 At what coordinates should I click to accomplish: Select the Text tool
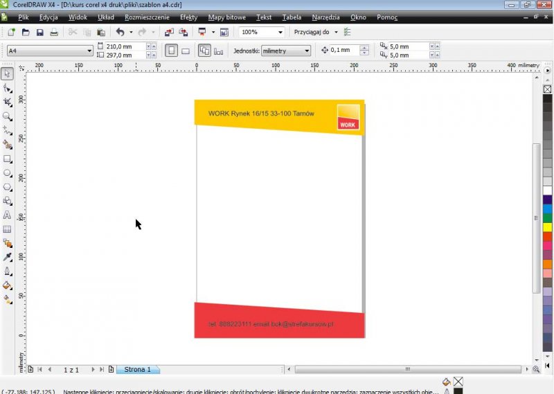[8, 215]
